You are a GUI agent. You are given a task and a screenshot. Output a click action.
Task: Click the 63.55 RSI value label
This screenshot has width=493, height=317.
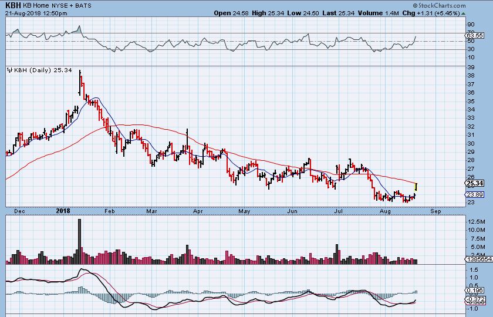[475, 36]
